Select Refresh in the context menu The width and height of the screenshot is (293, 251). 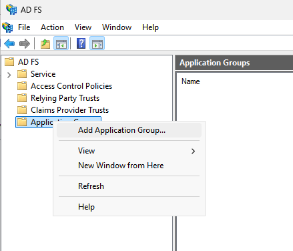coord(129,186)
